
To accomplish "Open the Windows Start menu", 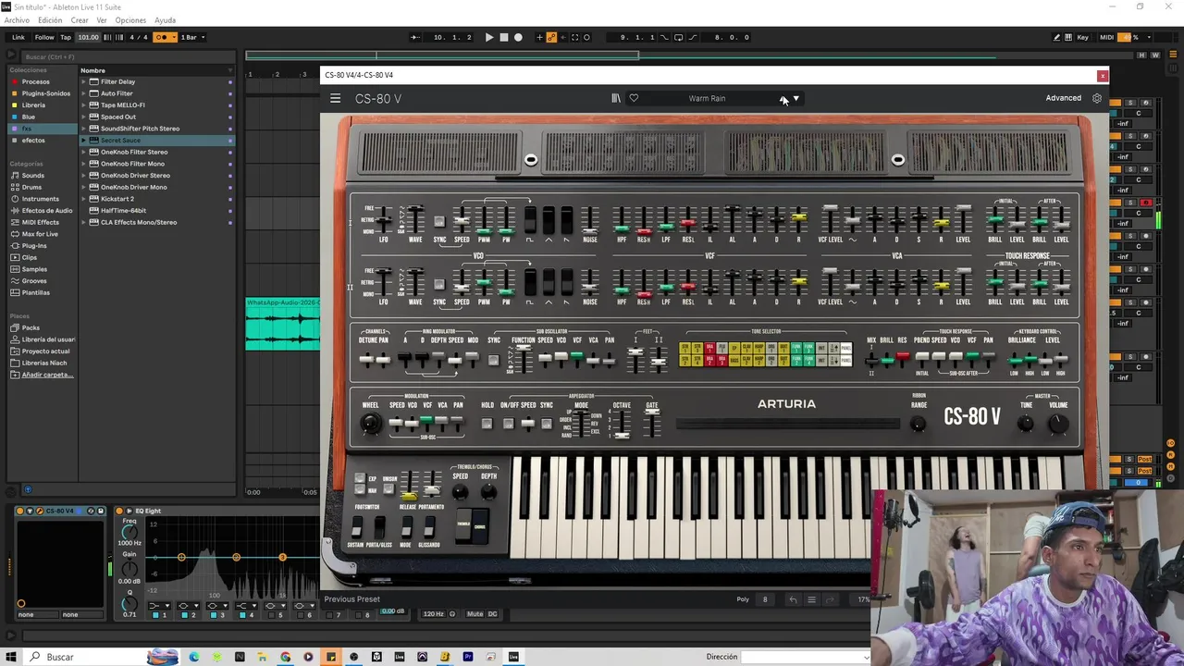I will point(9,657).
